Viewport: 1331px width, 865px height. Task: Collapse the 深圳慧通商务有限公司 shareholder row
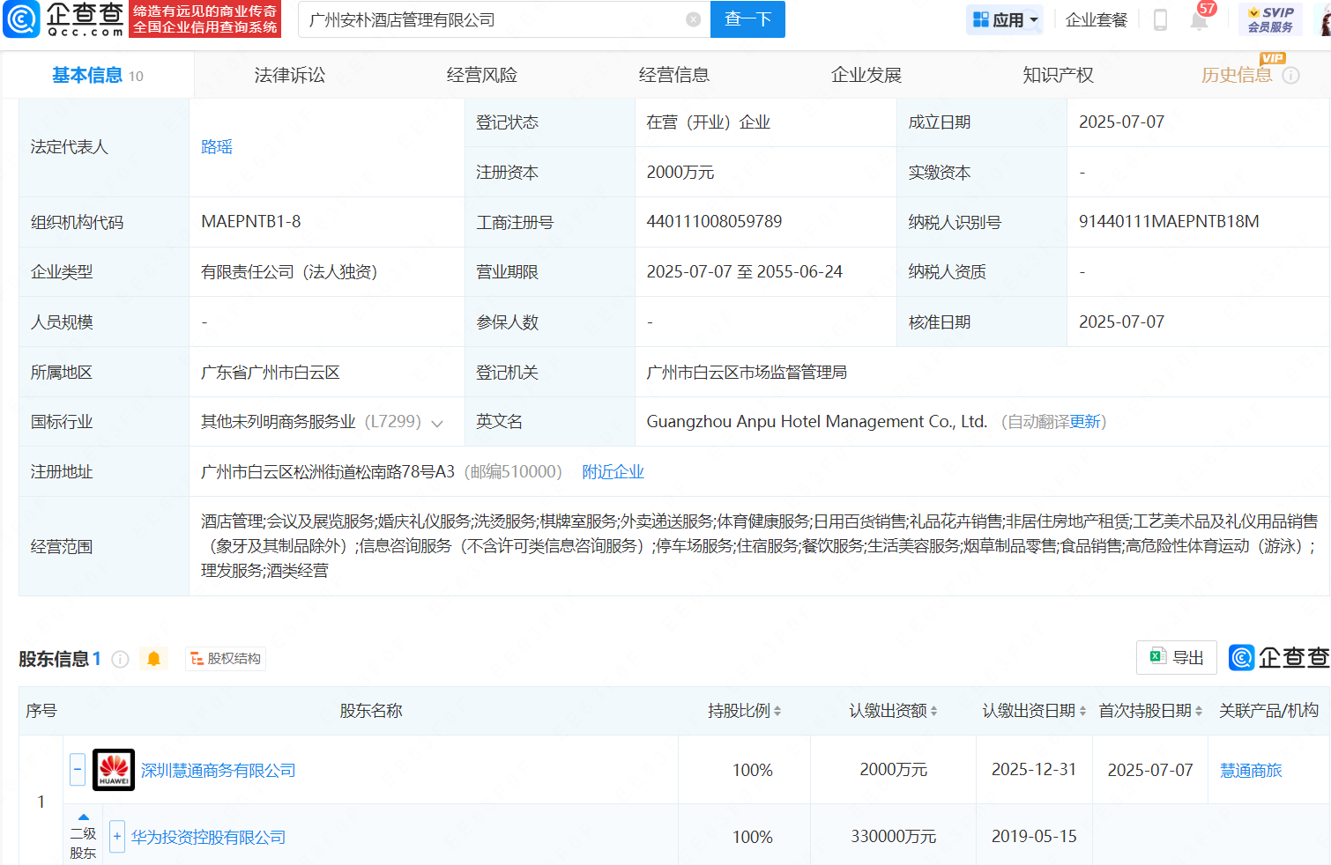click(78, 770)
